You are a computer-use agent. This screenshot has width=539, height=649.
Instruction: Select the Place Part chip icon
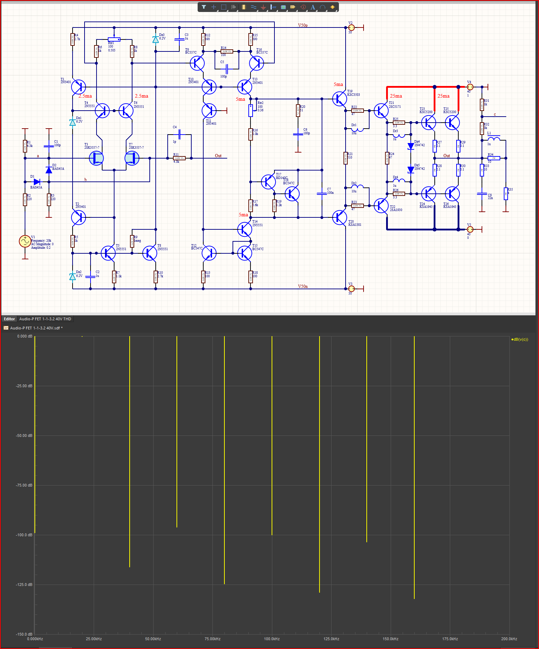(x=243, y=7)
